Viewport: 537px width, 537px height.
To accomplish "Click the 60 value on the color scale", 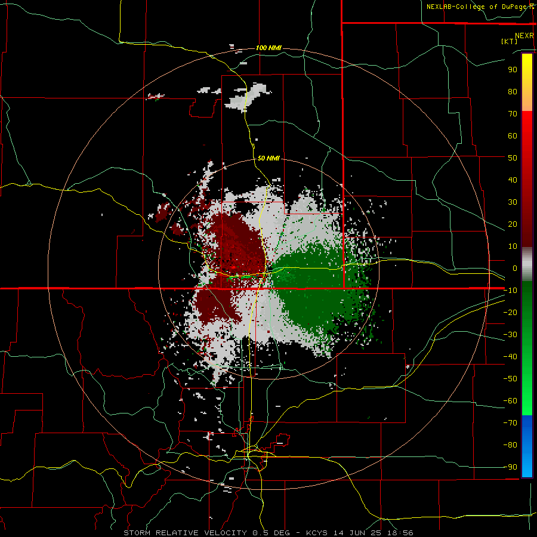I will pyautogui.click(x=513, y=135).
